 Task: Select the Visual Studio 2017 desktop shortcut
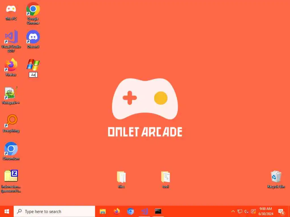[11, 41]
